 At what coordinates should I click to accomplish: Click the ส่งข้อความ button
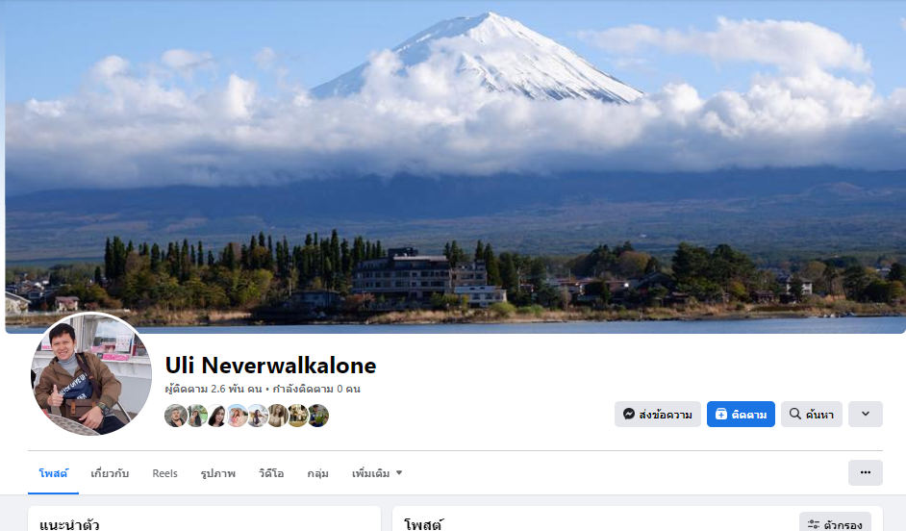coord(658,415)
